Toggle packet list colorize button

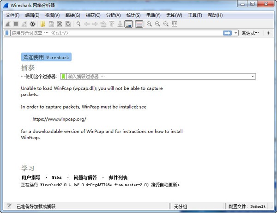(138, 24)
